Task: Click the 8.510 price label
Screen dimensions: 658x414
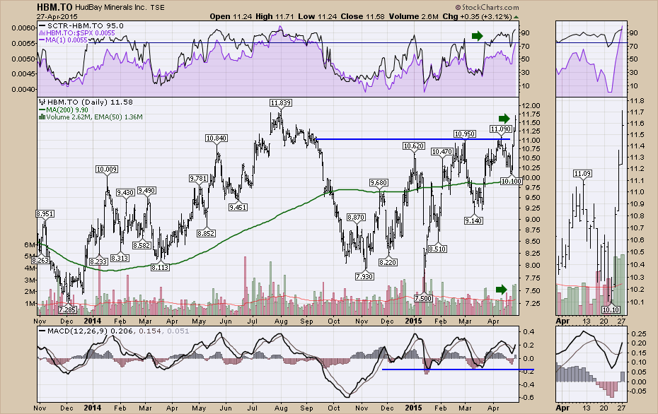Action: (x=437, y=249)
